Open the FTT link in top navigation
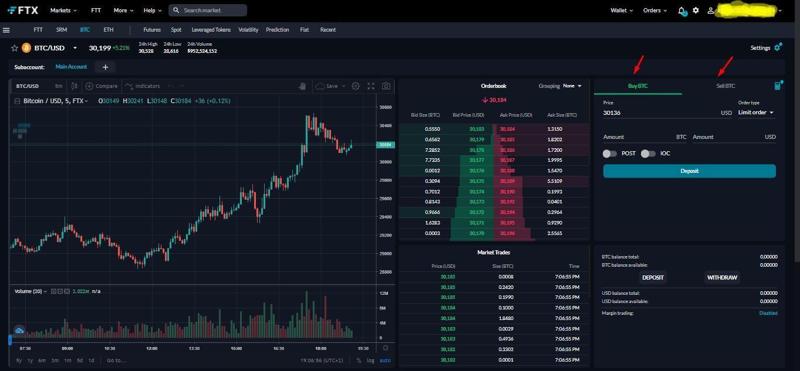The image size is (800, 371). 96,11
